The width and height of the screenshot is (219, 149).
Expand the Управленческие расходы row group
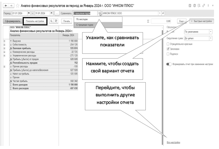point(4,55)
